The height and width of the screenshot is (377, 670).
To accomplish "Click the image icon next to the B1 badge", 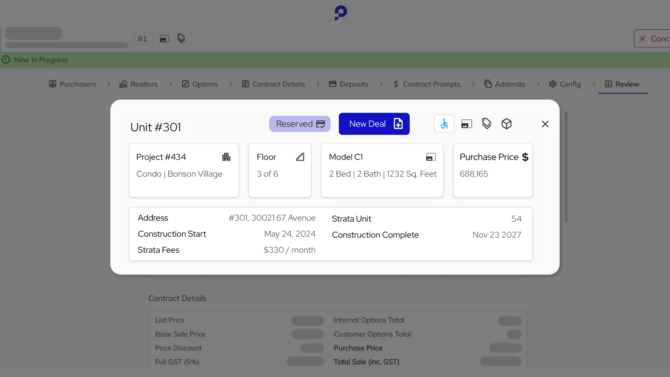I will coord(164,38).
